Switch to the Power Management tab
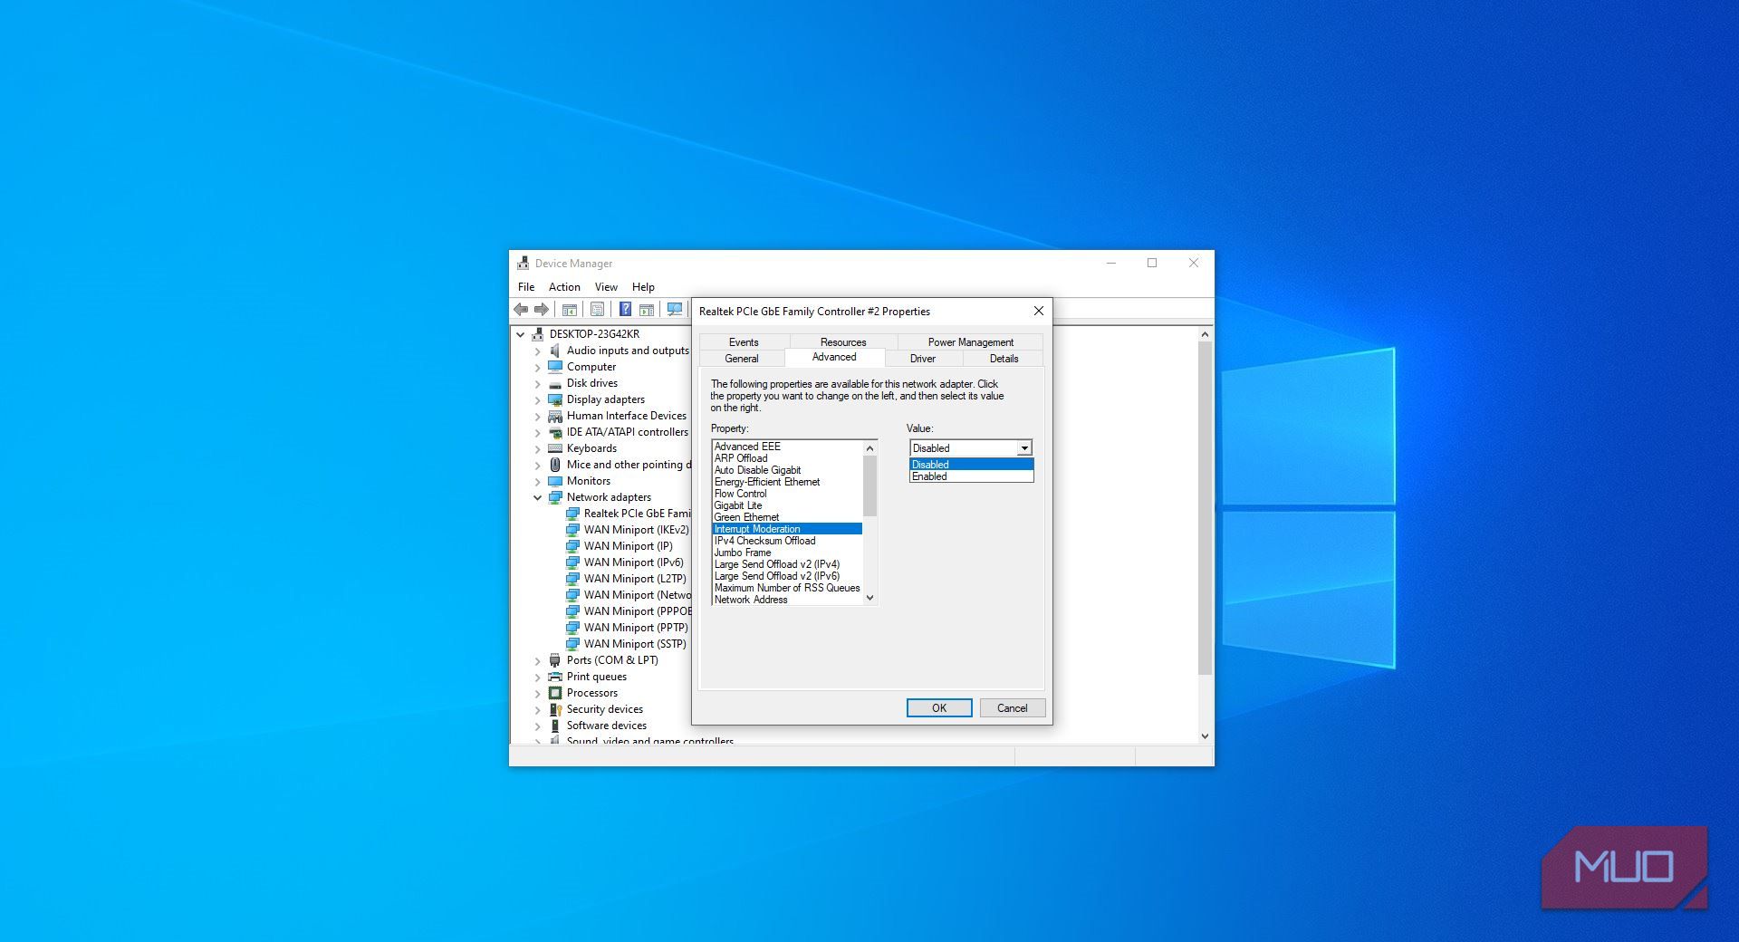Viewport: 1739px width, 942px height. tap(970, 342)
